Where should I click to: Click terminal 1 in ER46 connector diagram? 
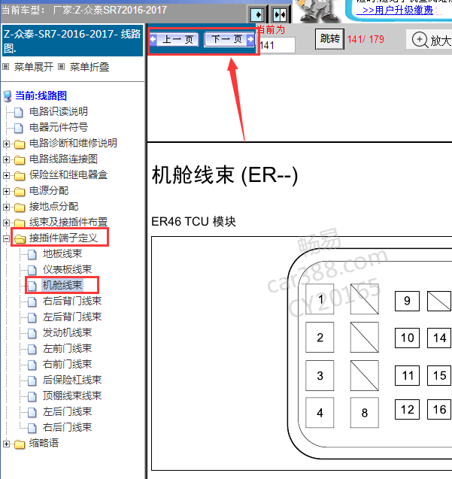point(320,299)
